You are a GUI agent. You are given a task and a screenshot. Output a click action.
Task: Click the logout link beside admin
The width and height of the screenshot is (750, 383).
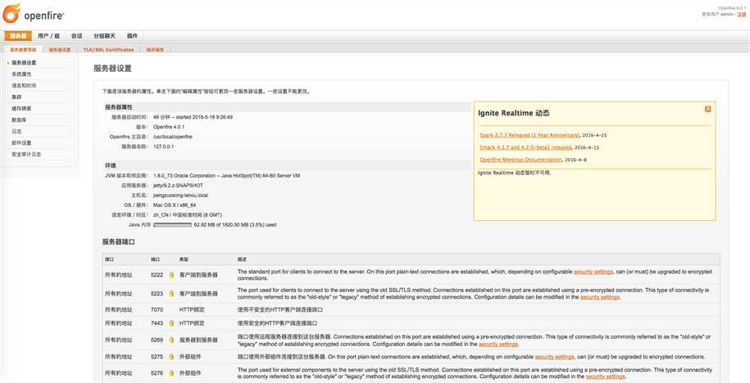[741, 15]
